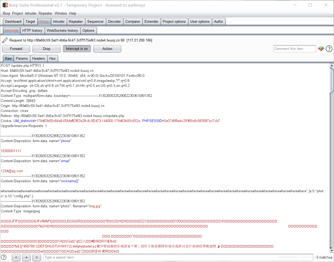Click the Comment this item field
Viewport: 334px width, 262px height.
tap(295, 49)
